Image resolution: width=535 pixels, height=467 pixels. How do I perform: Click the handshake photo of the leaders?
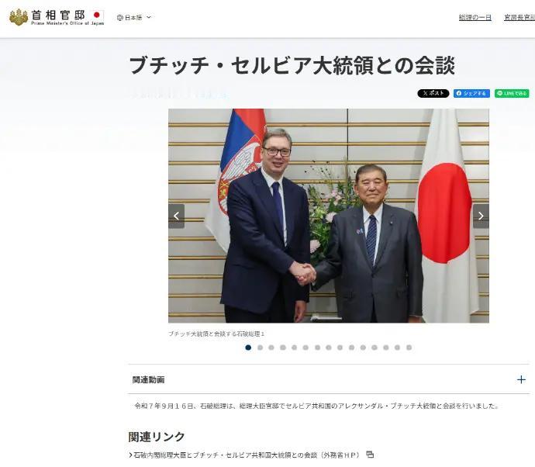pos(329,216)
